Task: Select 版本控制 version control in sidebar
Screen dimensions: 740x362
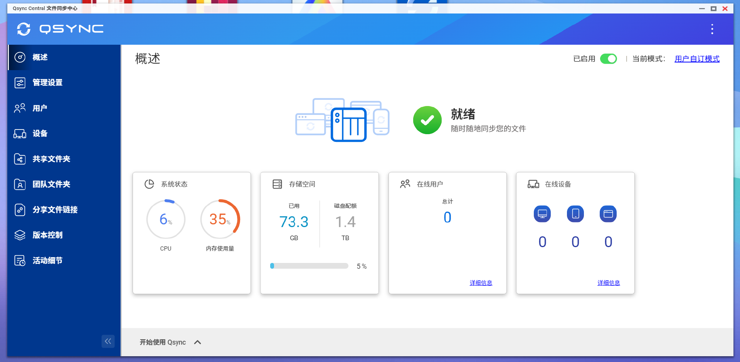Action: [x=47, y=235]
